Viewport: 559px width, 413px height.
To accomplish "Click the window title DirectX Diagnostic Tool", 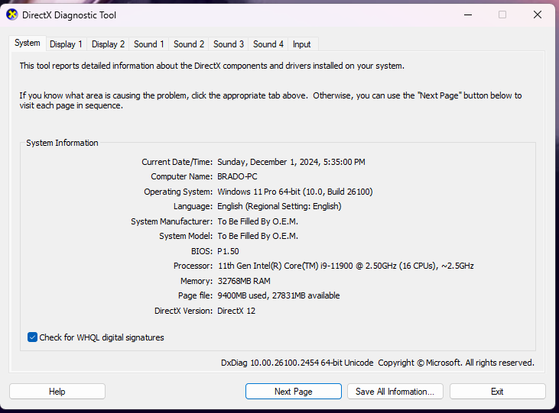I will tap(69, 15).
